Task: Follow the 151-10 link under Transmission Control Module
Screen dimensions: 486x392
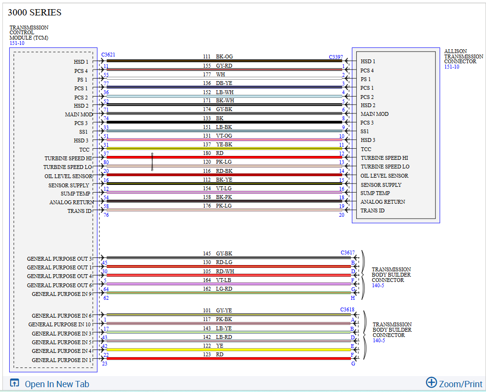Action: pos(17,43)
